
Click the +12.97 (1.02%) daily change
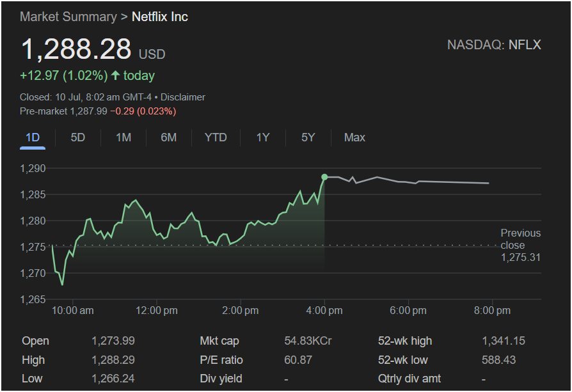64,75
